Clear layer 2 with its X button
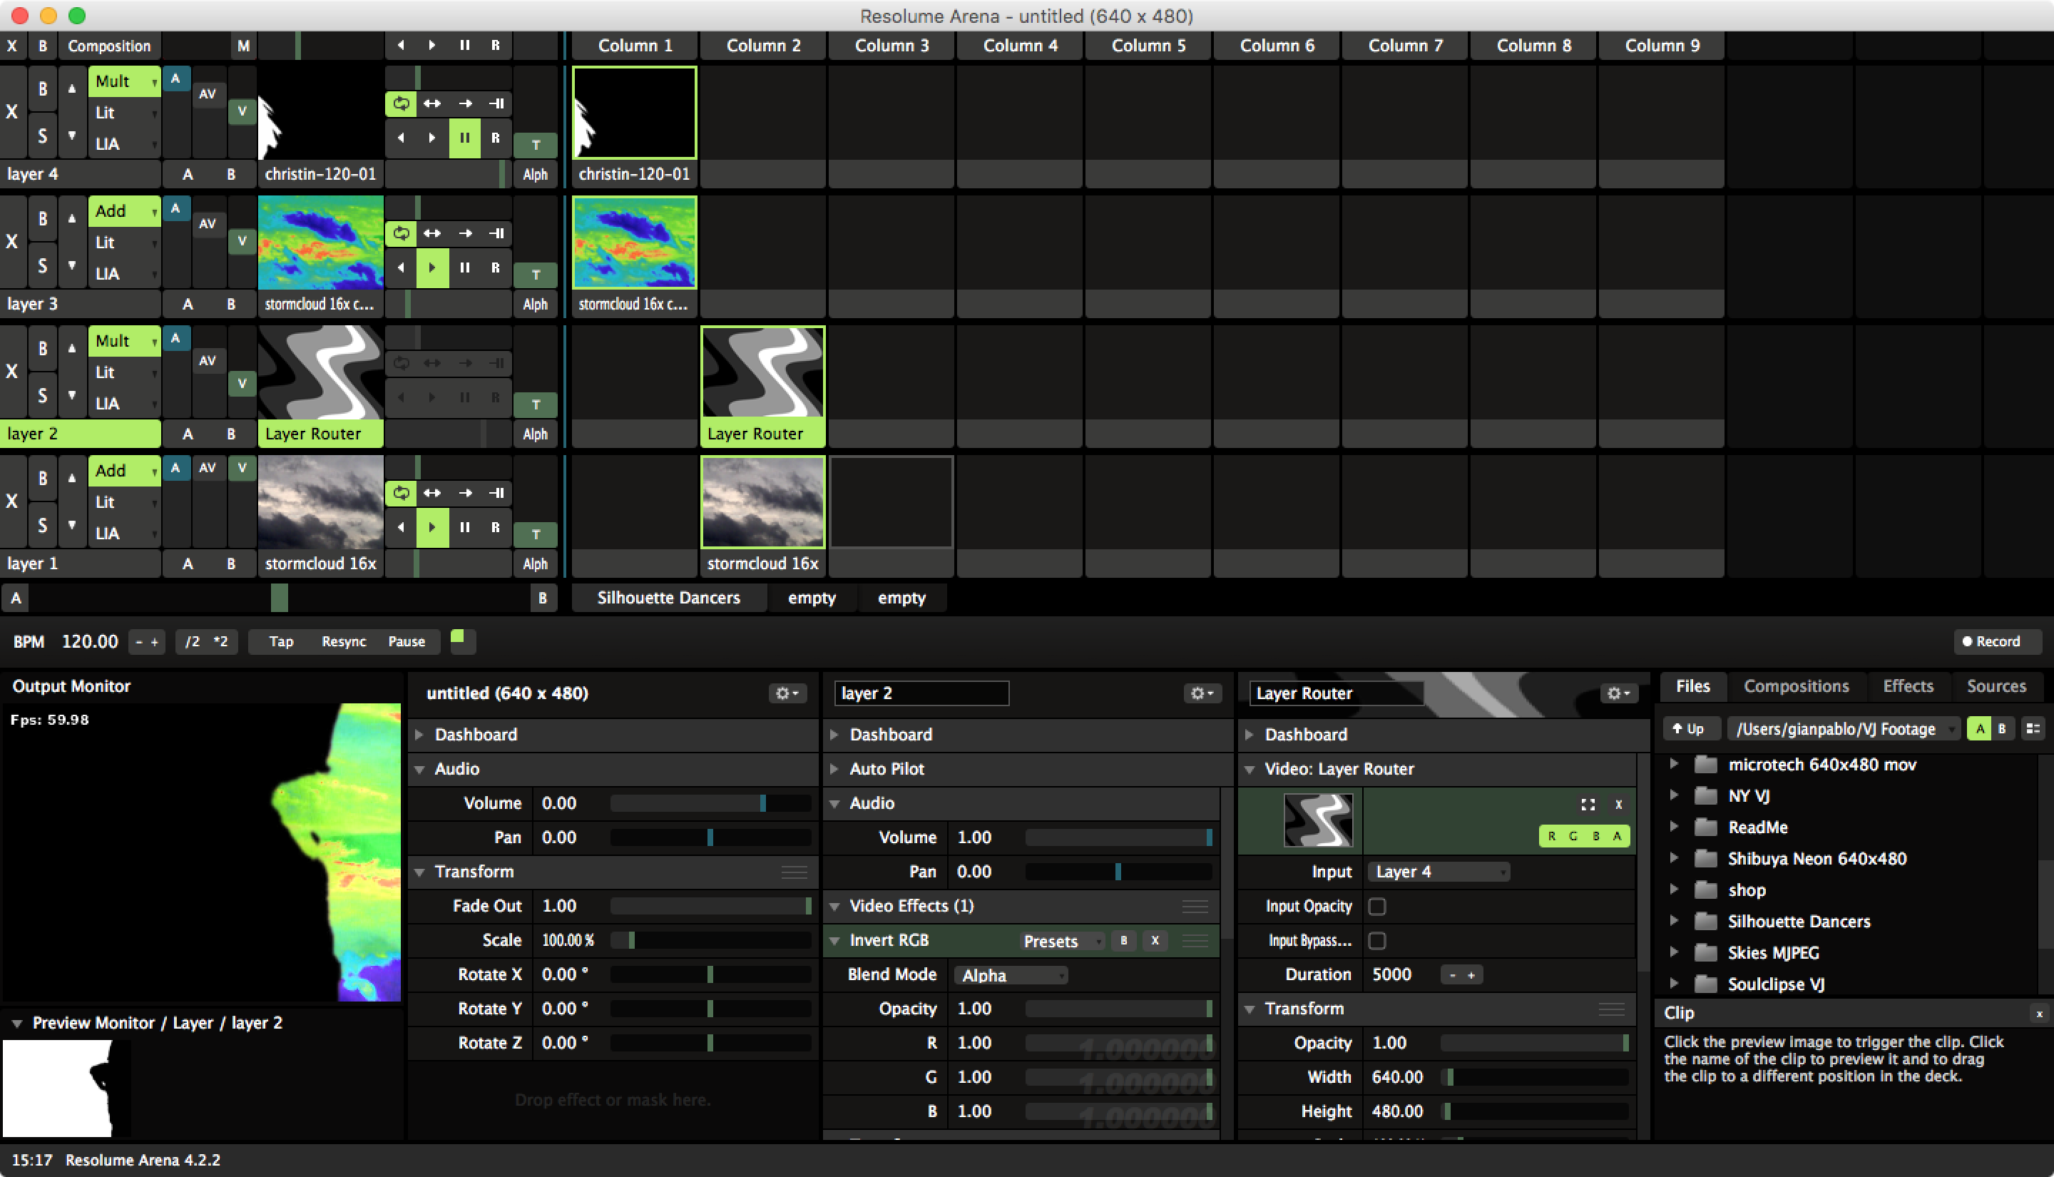2054x1177 pixels. tap(12, 372)
